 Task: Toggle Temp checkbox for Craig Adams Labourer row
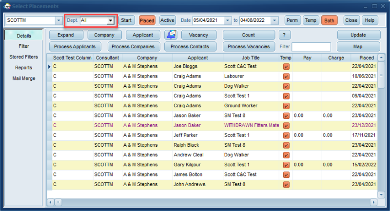click(x=286, y=77)
